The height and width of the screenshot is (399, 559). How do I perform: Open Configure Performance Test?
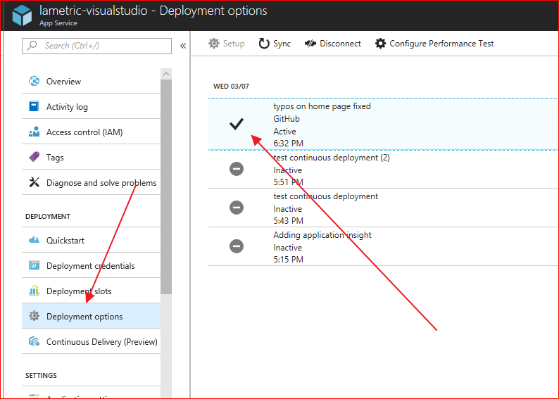tap(434, 44)
